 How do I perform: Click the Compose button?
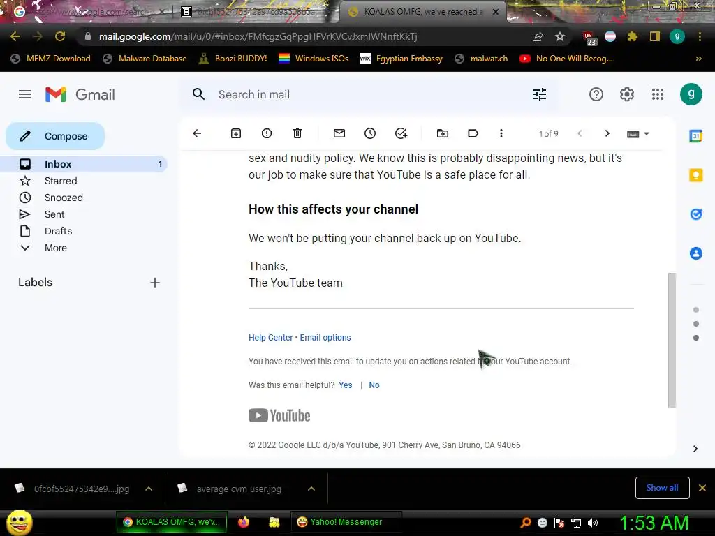click(x=55, y=136)
